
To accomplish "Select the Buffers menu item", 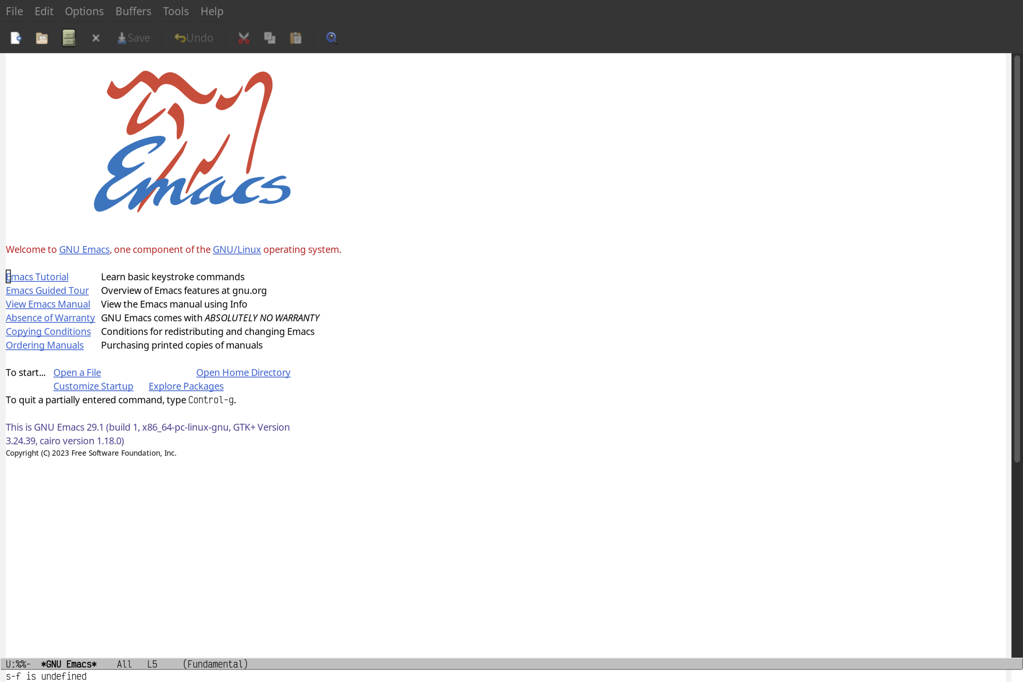I will 133,11.
